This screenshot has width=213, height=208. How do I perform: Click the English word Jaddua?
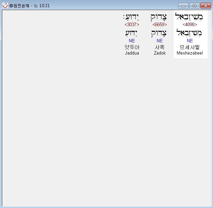point(132,53)
